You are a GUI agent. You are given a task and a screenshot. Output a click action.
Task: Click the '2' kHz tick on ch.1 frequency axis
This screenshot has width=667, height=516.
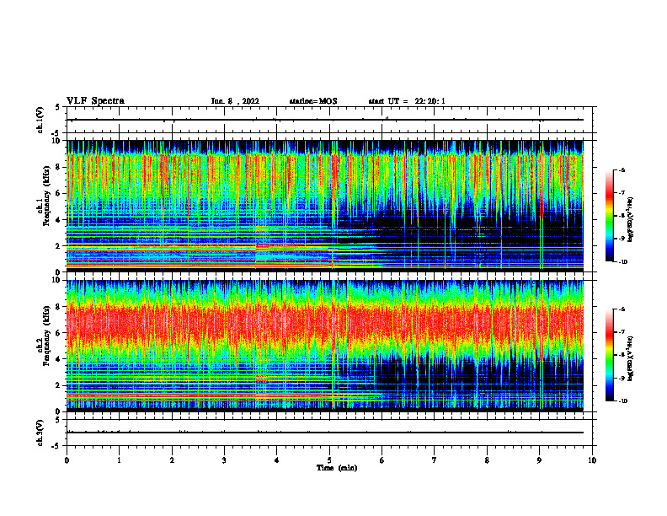point(58,246)
